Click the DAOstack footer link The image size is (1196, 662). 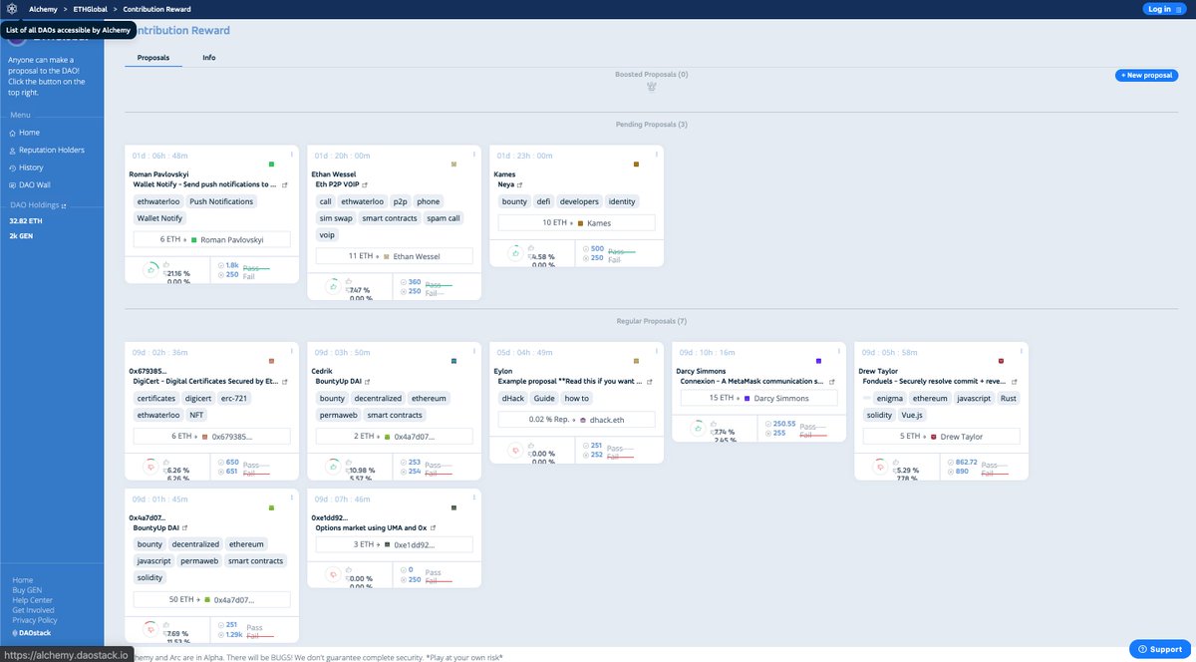[31, 632]
